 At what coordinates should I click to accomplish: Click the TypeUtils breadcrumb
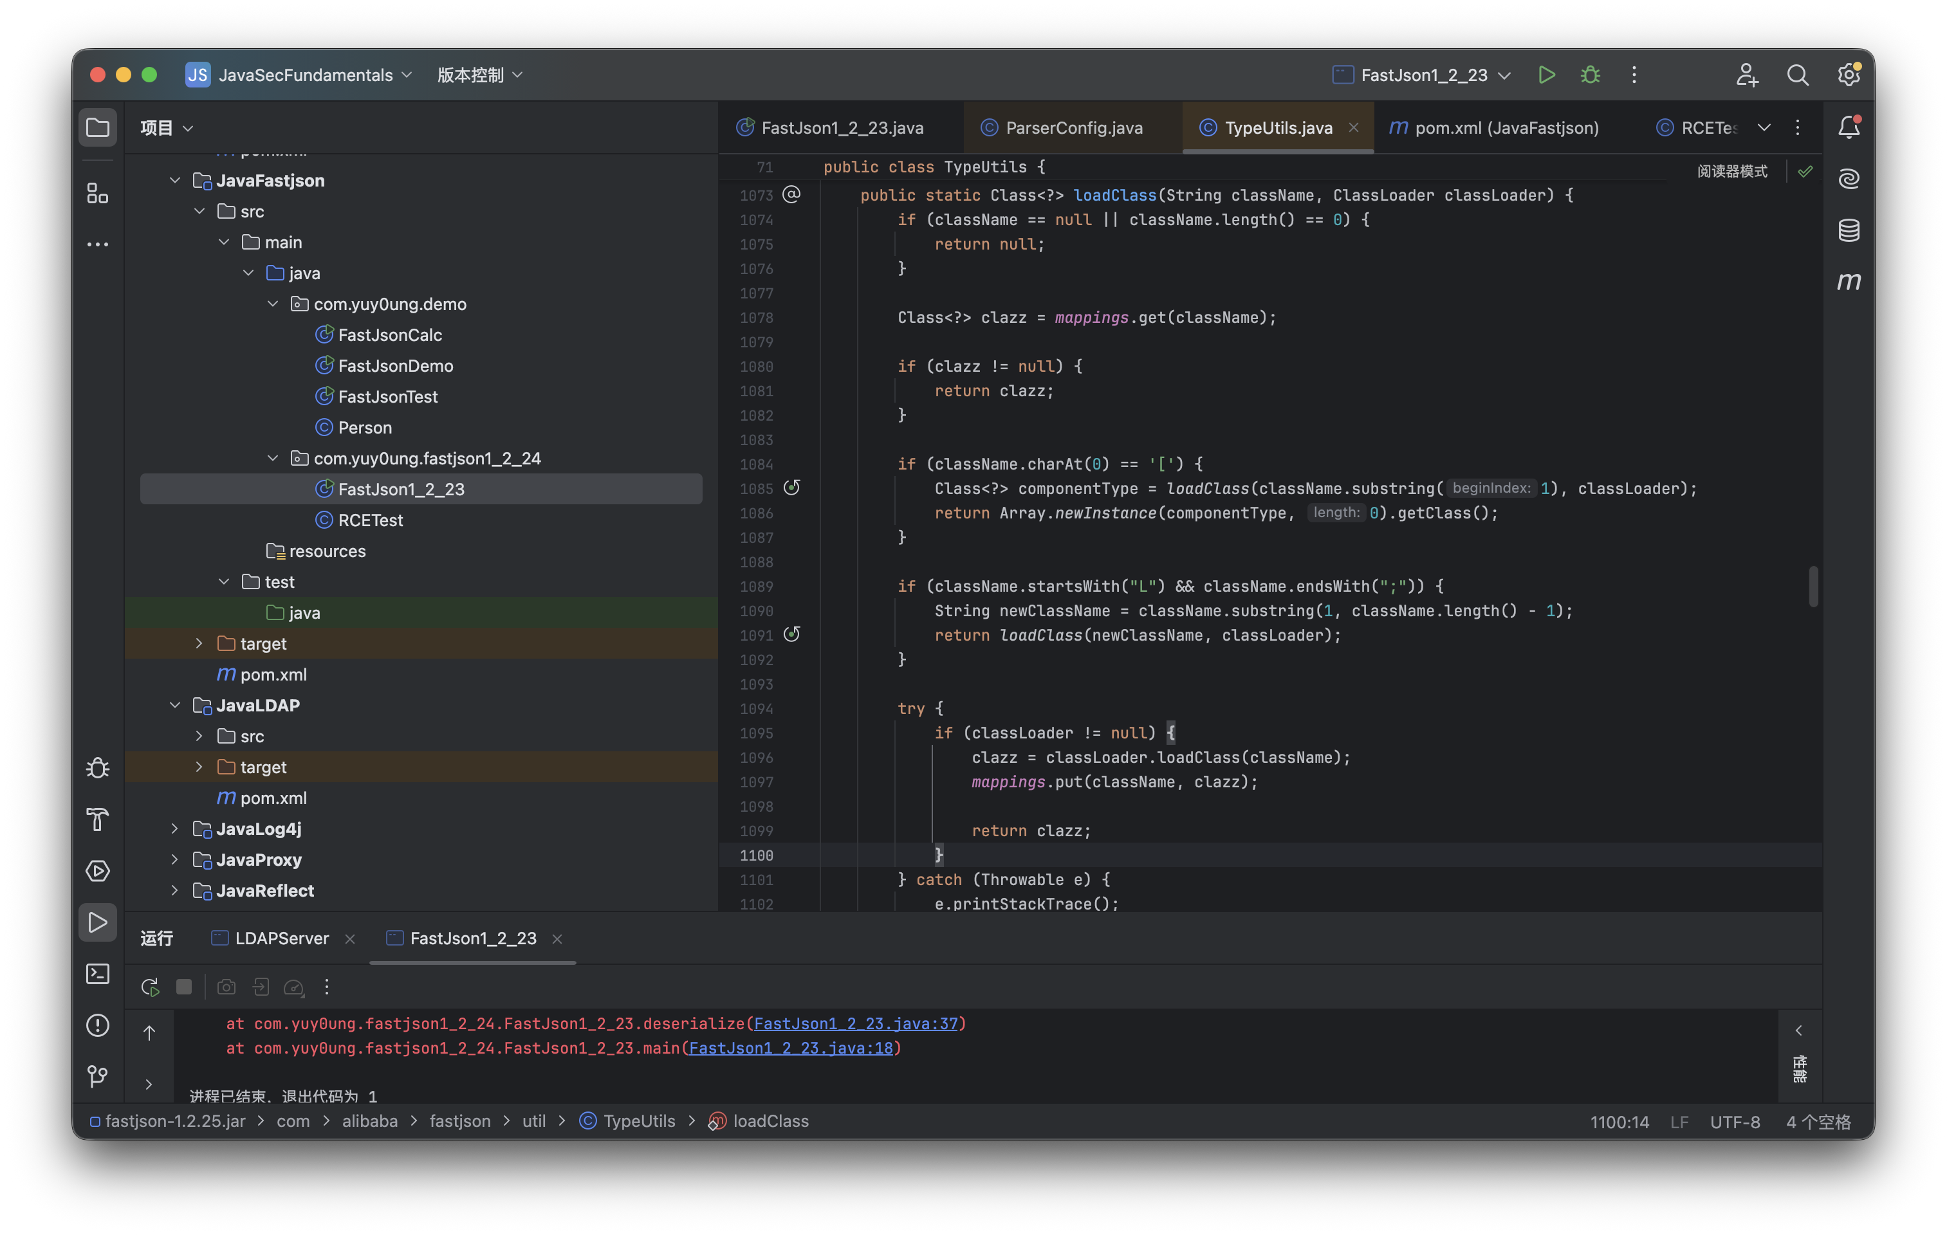(639, 1121)
